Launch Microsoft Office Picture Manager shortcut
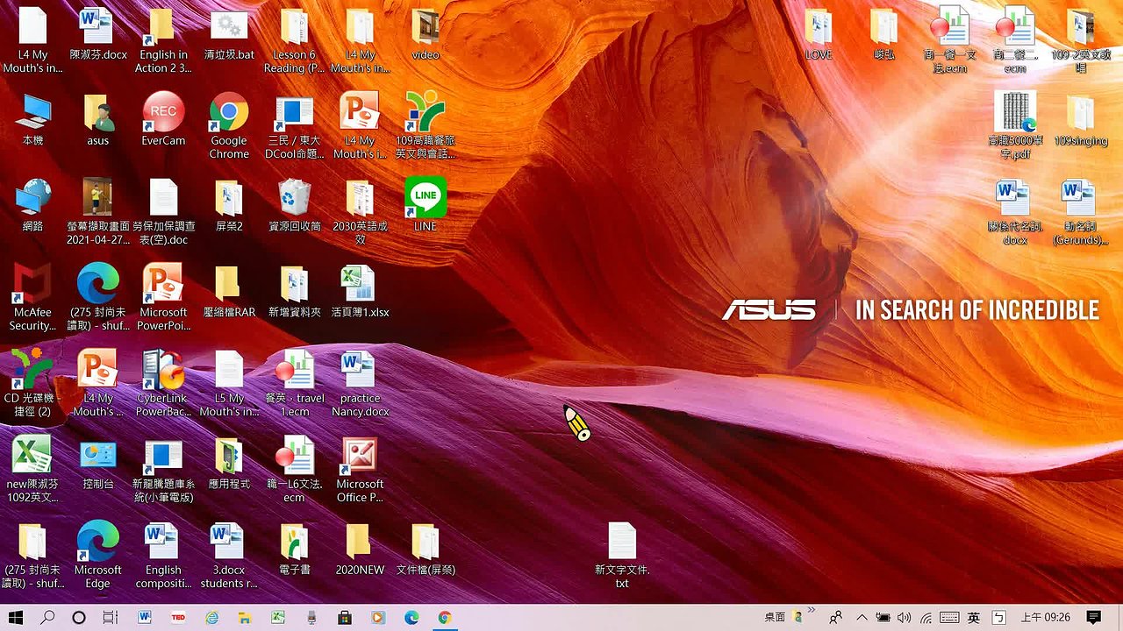This screenshot has height=631, width=1123. tap(360, 471)
